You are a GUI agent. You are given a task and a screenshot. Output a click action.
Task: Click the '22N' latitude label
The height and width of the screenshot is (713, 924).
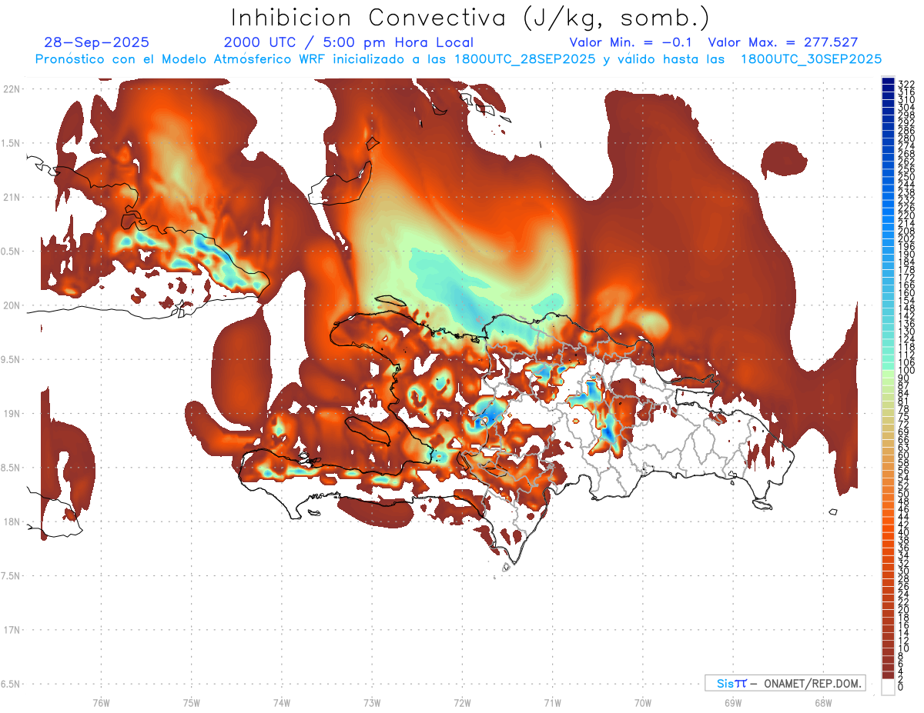[x=12, y=89]
